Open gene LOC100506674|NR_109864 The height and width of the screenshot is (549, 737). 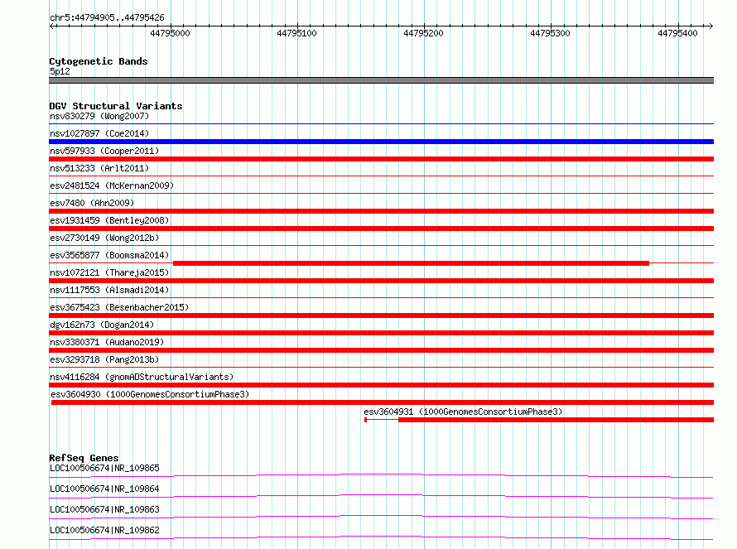pos(104,489)
